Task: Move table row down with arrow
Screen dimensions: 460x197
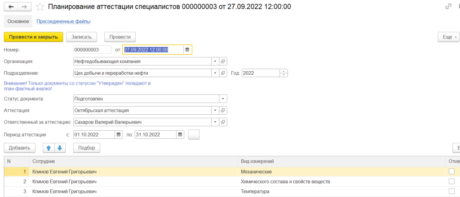Action: pos(60,148)
